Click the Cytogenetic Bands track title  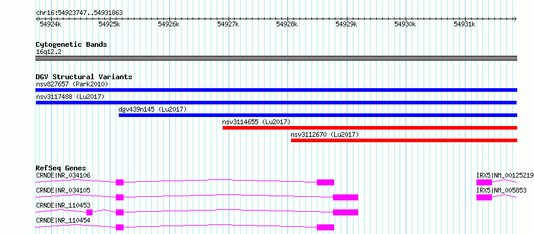click(x=71, y=44)
